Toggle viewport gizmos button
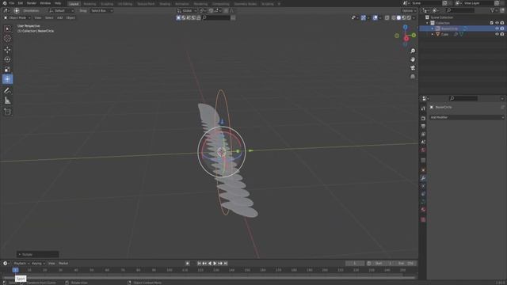Viewport: 507px width, 285px height. [x=364, y=17]
